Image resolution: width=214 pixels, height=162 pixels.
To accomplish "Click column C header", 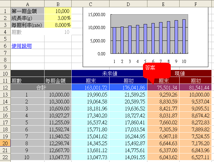I will pyautogui.click(x=91, y=4).
